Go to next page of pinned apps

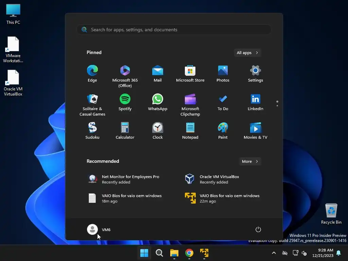pos(277,105)
